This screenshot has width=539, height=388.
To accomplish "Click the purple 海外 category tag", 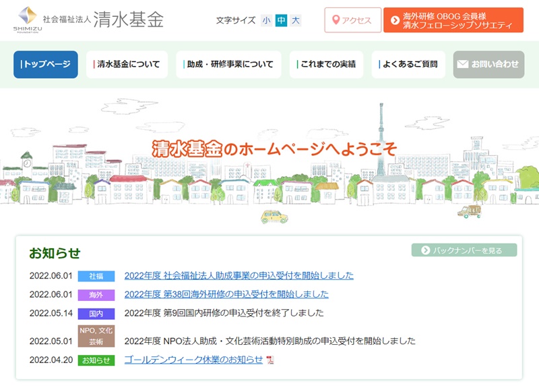I will coord(96,295).
